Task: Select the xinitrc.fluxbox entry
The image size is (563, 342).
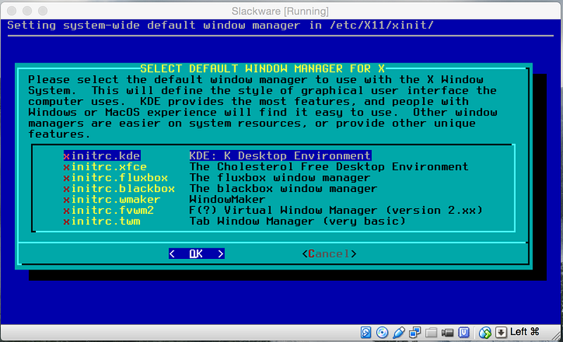Action: click(115, 177)
